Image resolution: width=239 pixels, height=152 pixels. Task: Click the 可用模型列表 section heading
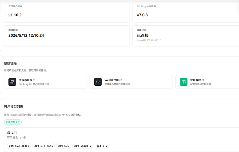coord(14,107)
